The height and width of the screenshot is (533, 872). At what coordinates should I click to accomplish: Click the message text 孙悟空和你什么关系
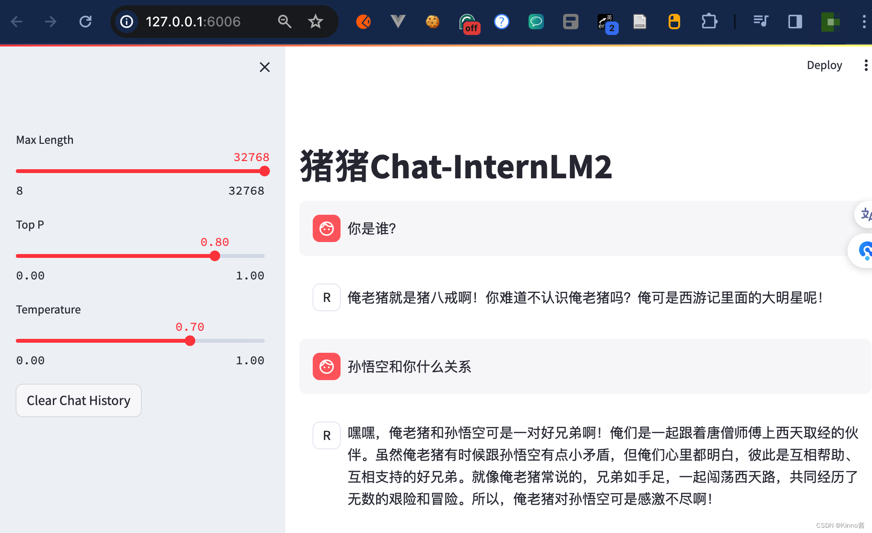click(410, 367)
